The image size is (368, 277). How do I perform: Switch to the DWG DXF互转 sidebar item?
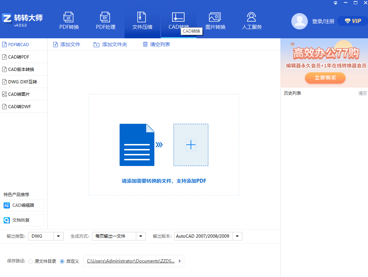coord(23,82)
